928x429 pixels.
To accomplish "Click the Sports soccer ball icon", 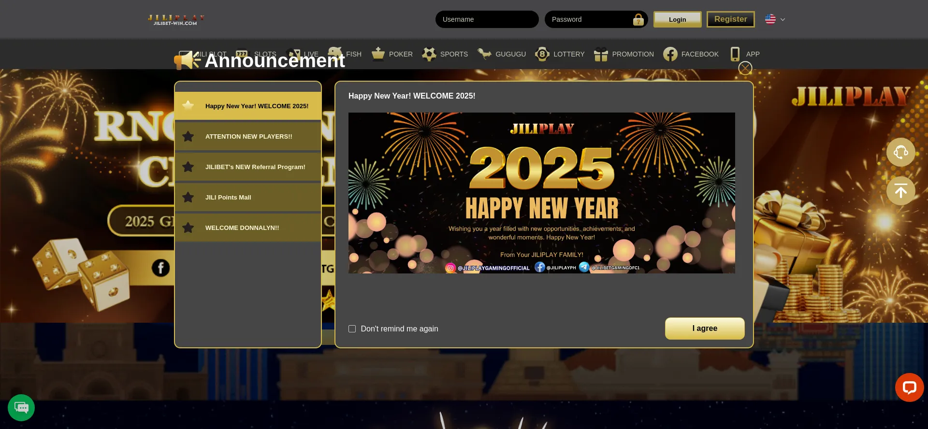I will (x=429, y=54).
